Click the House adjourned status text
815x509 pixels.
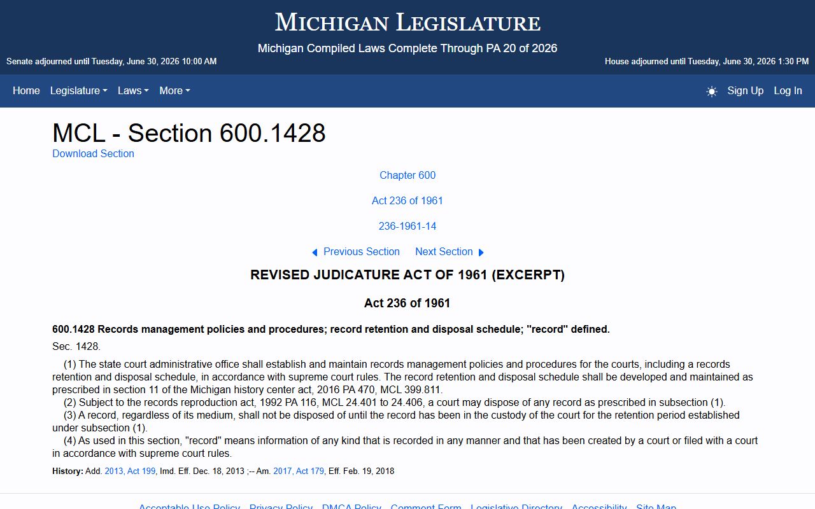[x=707, y=62]
